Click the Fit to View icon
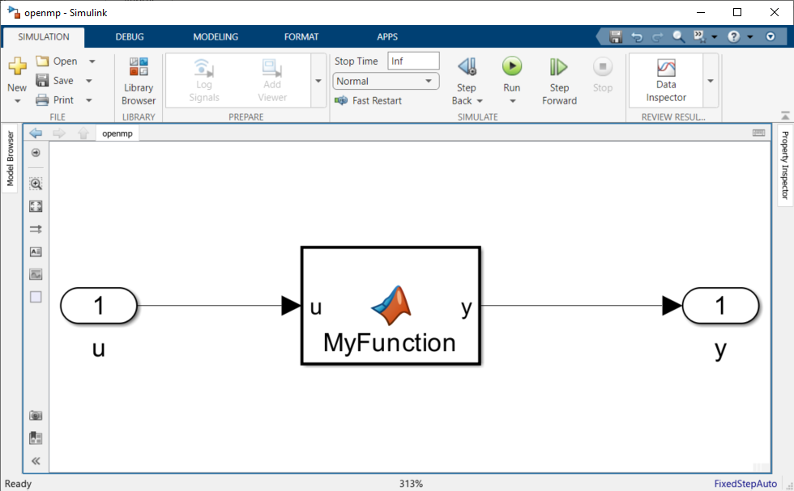The image size is (794, 491). 36,206
